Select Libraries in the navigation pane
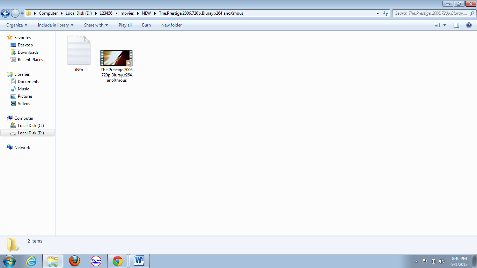The height and width of the screenshot is (268, 477). click(22, 74)
